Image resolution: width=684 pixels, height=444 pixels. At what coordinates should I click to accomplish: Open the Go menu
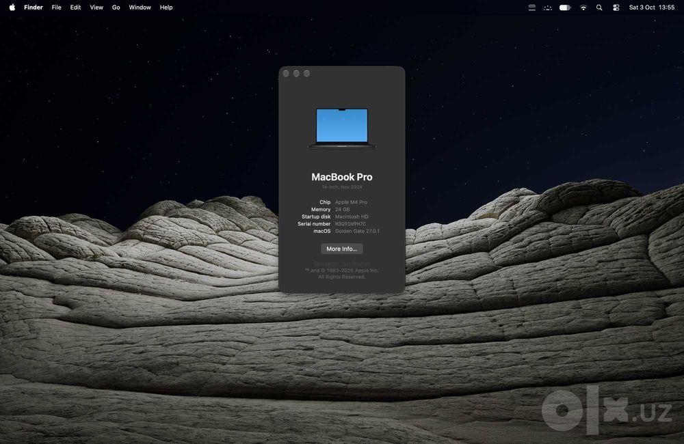coord(116,8)
